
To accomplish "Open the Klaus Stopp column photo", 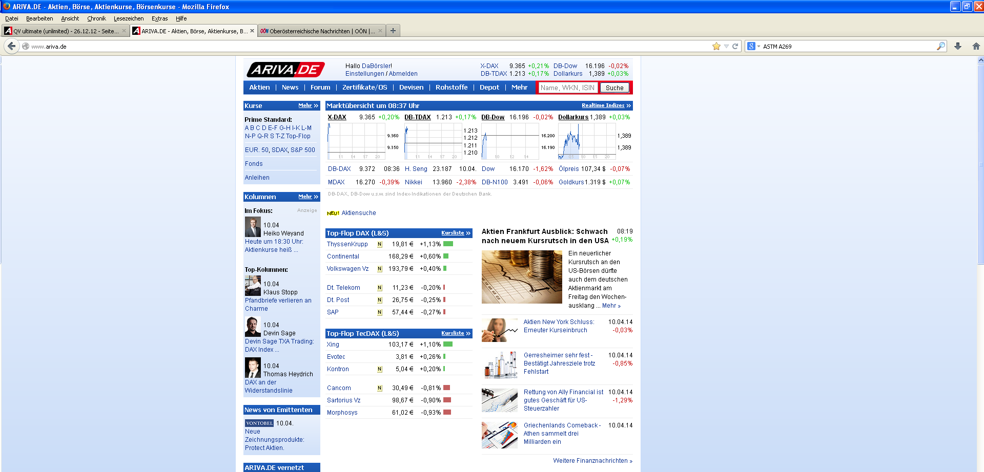I will tap(253, 286).
